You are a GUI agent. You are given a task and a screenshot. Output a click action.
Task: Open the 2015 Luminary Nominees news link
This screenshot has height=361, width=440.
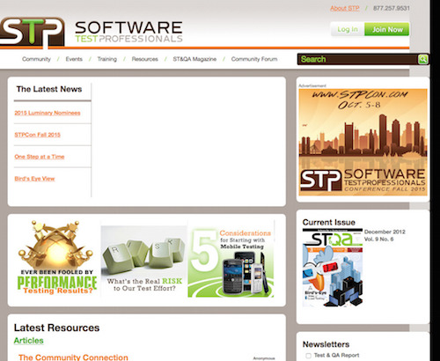coord(48,113)
